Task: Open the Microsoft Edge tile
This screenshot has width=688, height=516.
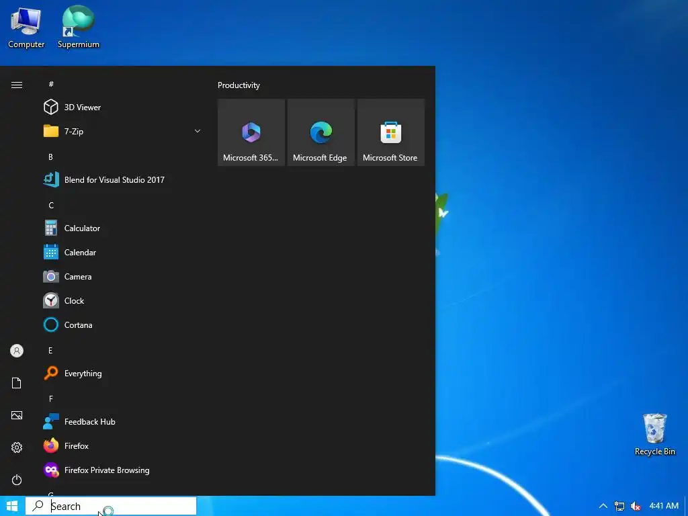Action: click(x=320, y=132)
